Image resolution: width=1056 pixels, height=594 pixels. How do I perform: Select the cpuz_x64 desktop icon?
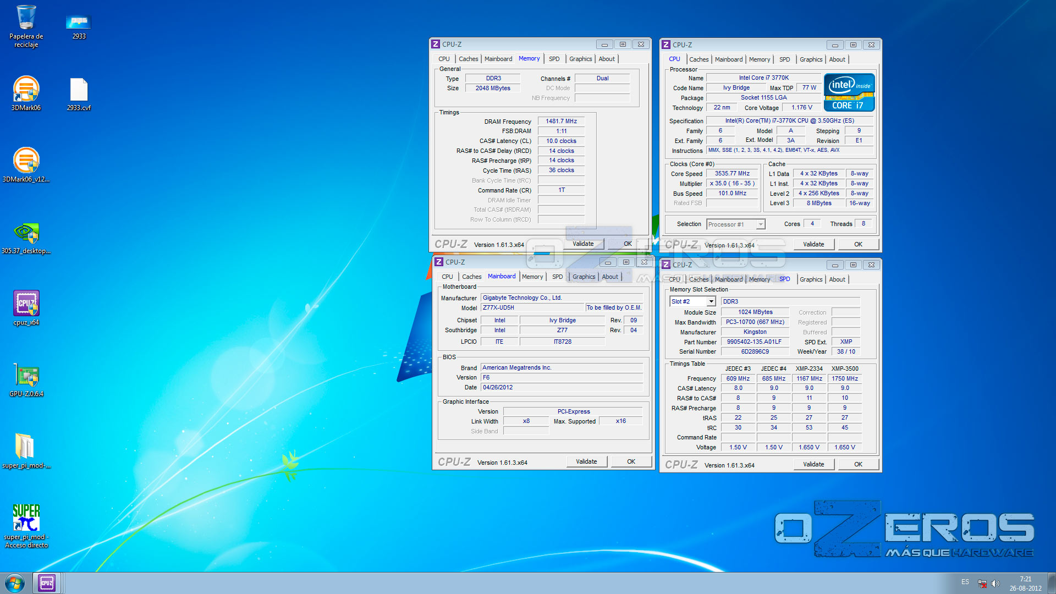pyautogui.click(x=26, y=308)
